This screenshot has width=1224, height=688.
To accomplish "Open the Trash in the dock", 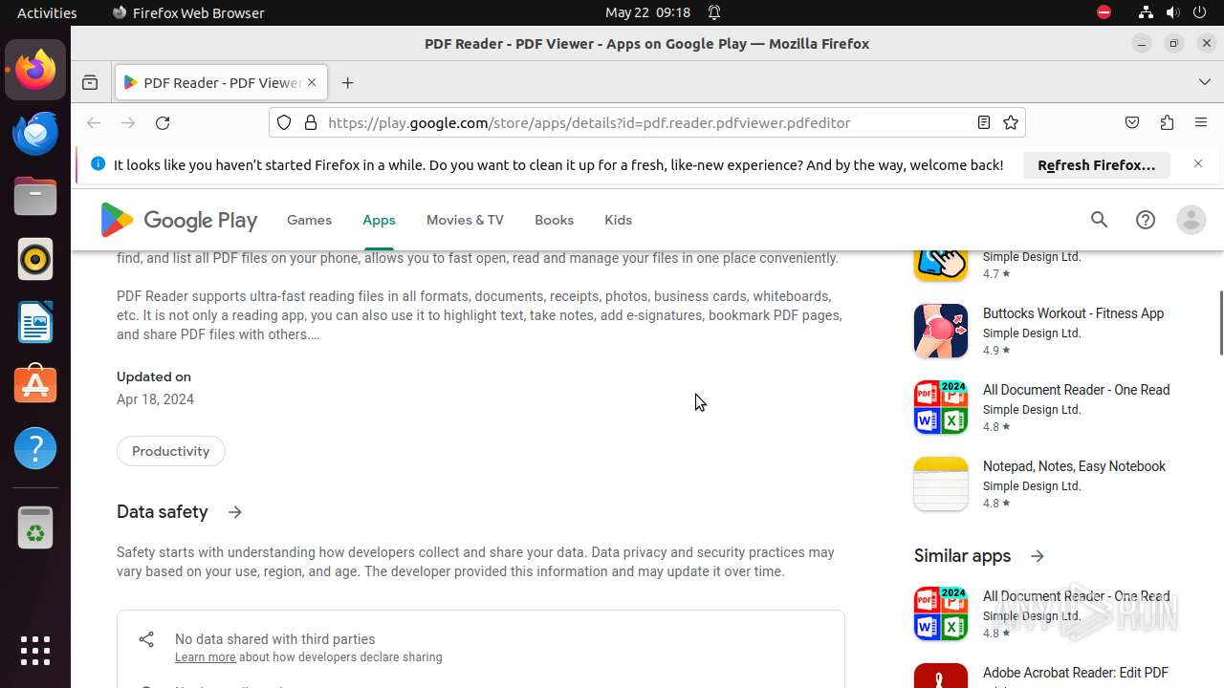I will [x=35, y=527].
